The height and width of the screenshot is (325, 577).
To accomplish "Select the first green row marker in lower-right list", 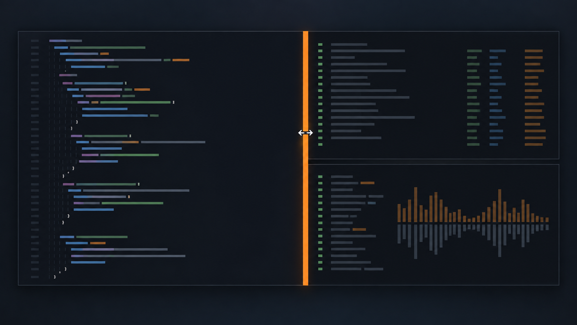I will [x=320, y=176].
